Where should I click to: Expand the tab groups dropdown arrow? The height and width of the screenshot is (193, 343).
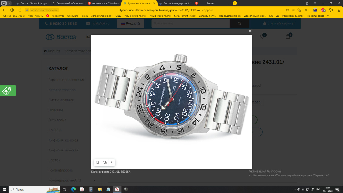9,3
